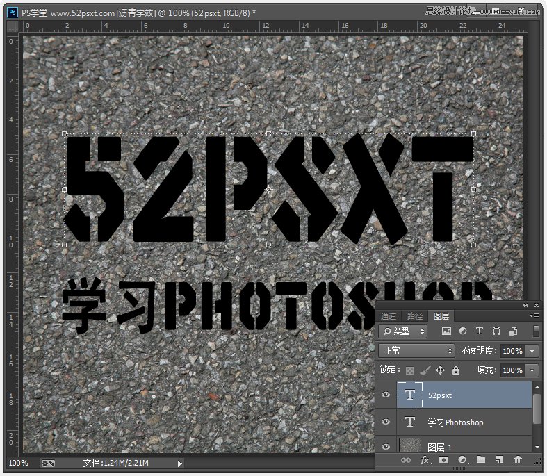
Task: Select the 图层 1 layer name
Action: (439, 447)
